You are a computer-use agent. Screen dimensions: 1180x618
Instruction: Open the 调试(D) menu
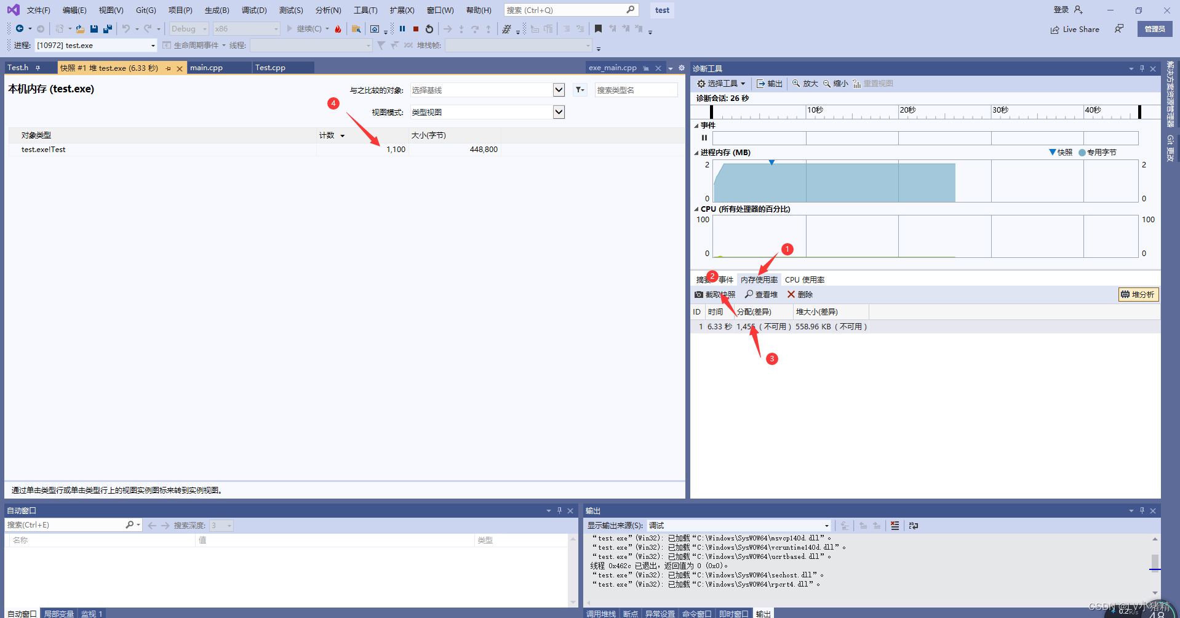point(254,10)
